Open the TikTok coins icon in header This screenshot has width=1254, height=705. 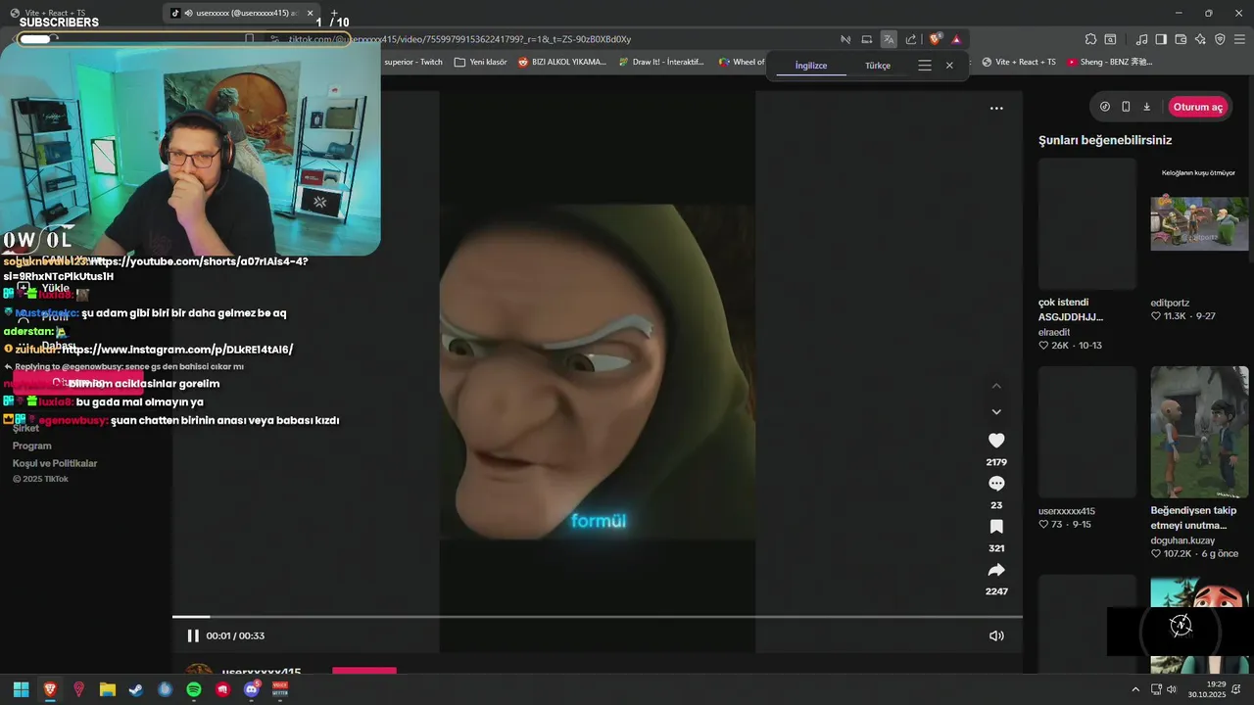(1105, 107)
